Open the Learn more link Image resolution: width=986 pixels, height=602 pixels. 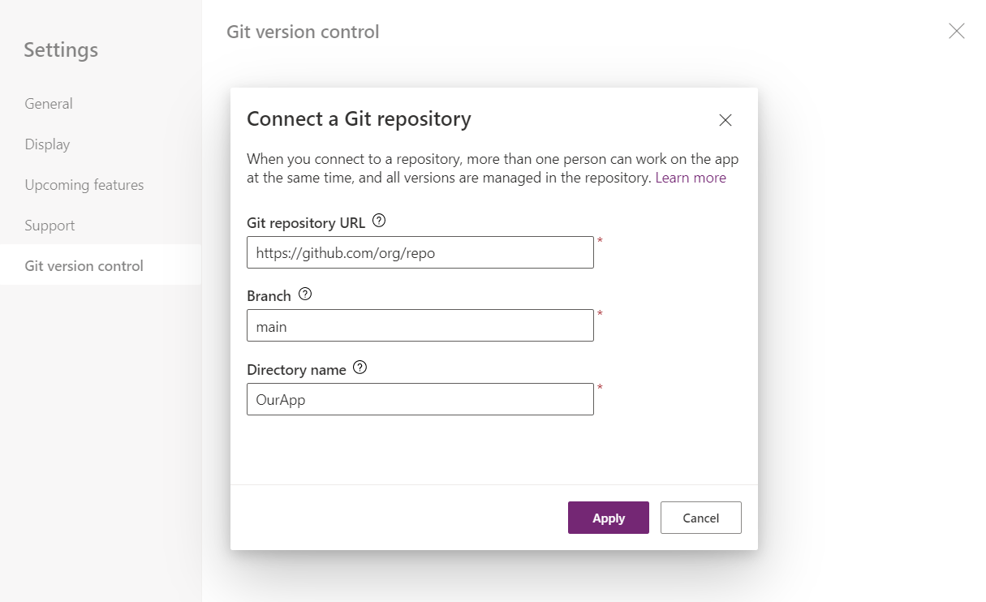coord(691,177)
